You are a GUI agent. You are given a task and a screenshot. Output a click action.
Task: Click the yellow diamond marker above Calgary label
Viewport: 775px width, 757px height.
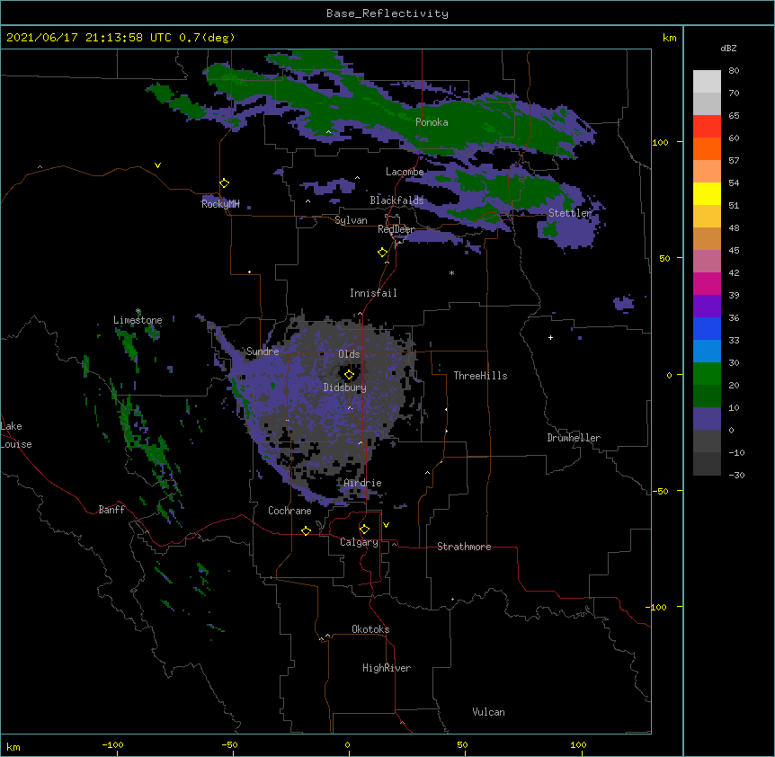tap(364, 530)
